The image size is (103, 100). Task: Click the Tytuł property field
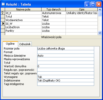coord(66,63)
